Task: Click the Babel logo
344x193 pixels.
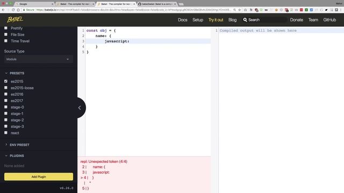Action: pyautogui.click(x=15, y=20)
